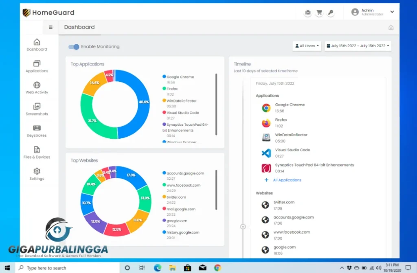
Task: Click the Top Websites legend scrollbar
Action: [x=216, y=191]
